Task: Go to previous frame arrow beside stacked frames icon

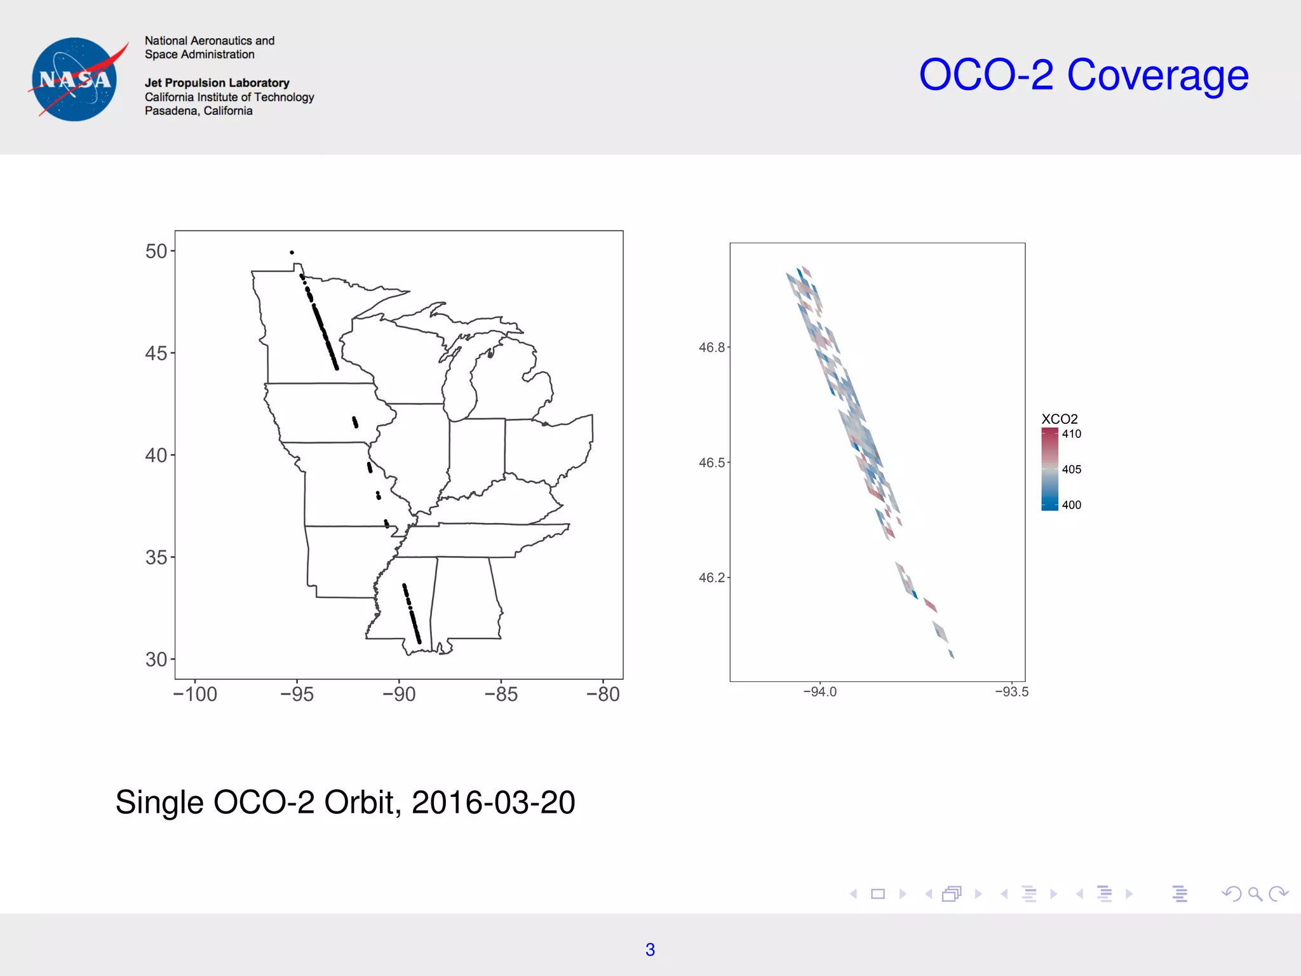Action: click(929, 894)
